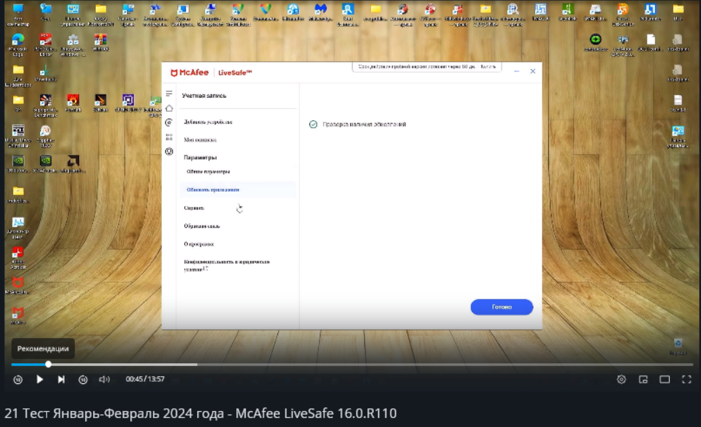The height and width of the screenshot is (427, 701).
Task: Select 'Добавить устройство' in the account menu
Action: coord(208,122)
